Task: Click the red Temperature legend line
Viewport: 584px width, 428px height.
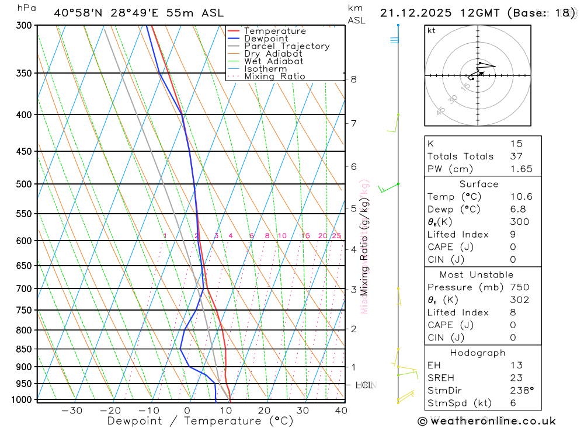Action: click(x=234, y=31)
